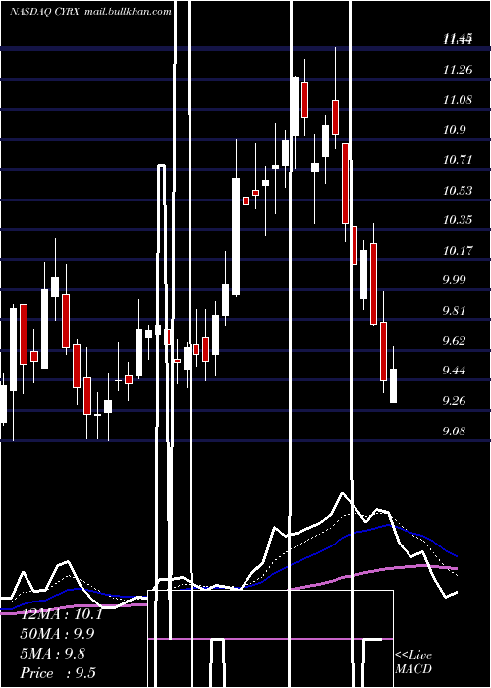Click the 9.81 price axis label
491x688 pixels.
[x=454, y=311]
